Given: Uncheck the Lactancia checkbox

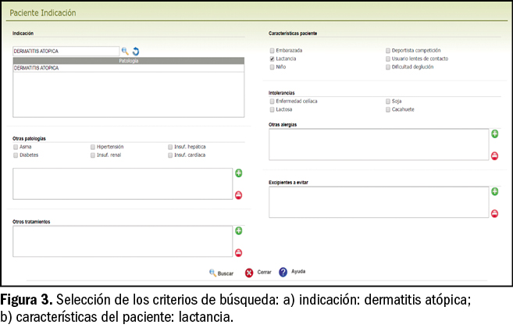Looking at the screenshot, I should (272, 59).
